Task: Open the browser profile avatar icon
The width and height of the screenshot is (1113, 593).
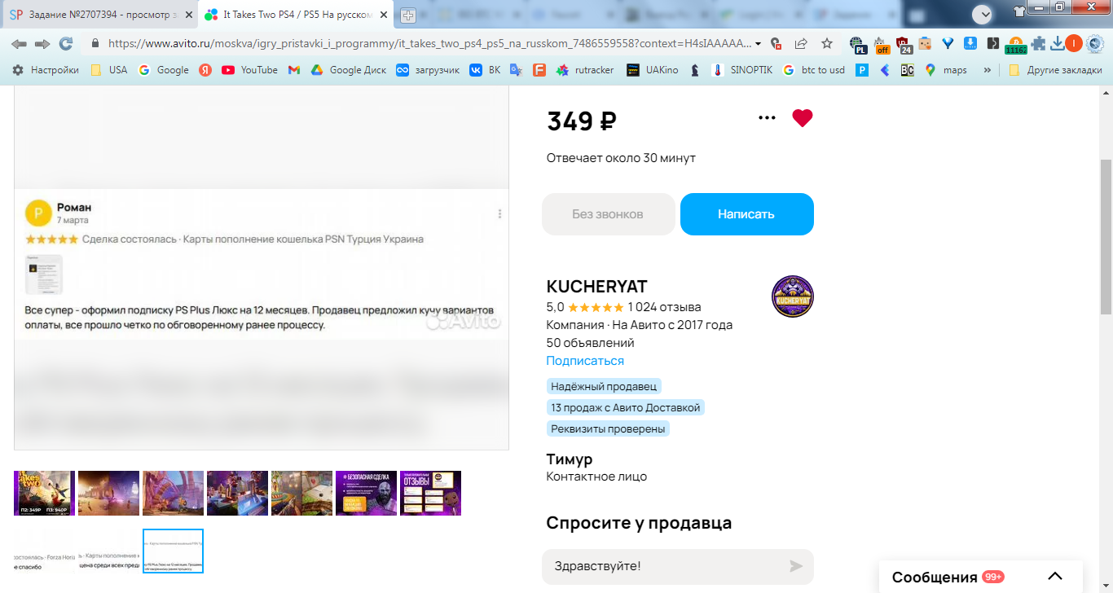Action: [1074, 44]
